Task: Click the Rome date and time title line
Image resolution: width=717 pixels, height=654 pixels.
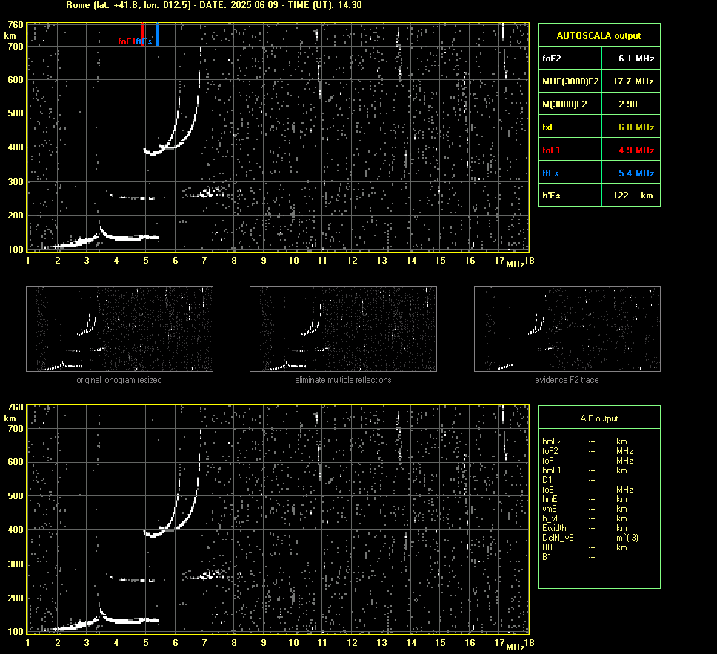Action: pyautogui.click(x=214, y=5)
